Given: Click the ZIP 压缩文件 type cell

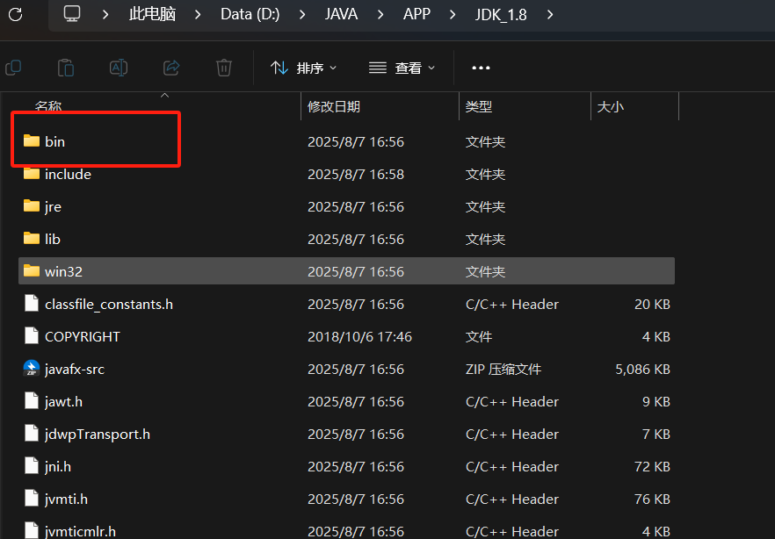Looking at the screenshot, I should pos(503,370).
